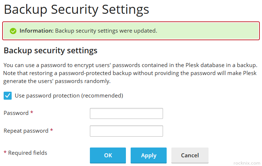Viewport: 262px width, 166px height.
Task: Click the red asterisk beside Password
Action: [32, 113]
